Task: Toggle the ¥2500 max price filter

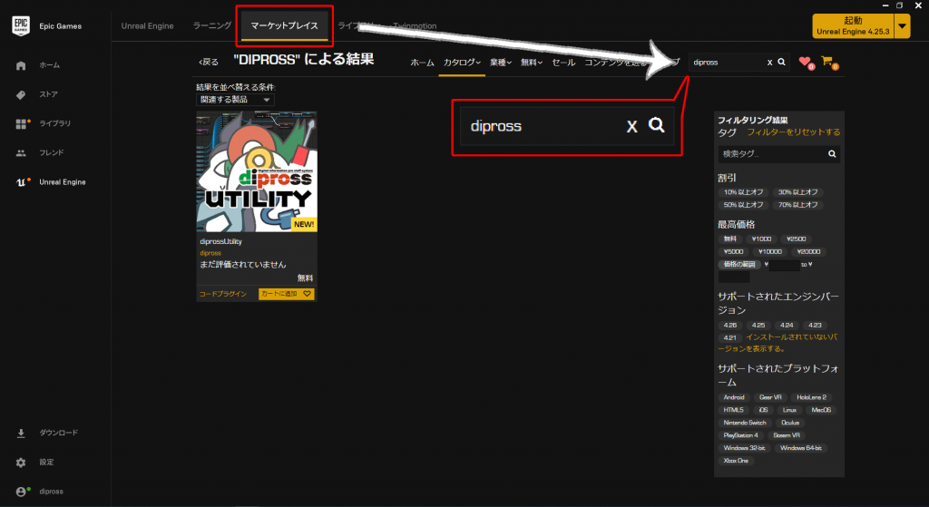Action: (x=797, y=239)
